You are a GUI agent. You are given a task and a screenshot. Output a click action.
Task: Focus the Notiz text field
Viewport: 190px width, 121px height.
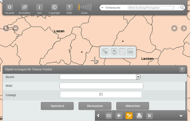[101, 86]
